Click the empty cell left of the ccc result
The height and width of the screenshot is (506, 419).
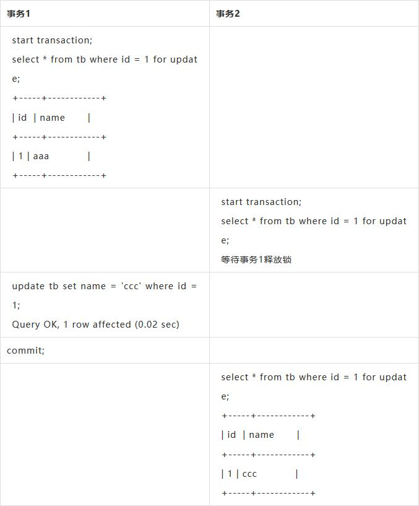tap(105, 435)
